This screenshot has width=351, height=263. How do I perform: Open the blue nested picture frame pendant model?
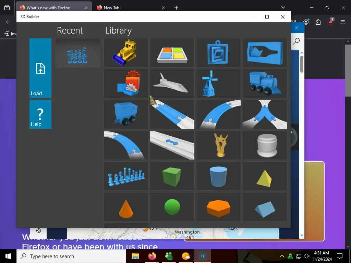click(218, 52)
